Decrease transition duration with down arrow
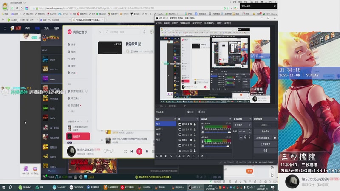Viewport: 340px width, 191px height. (x=250, y=132)
